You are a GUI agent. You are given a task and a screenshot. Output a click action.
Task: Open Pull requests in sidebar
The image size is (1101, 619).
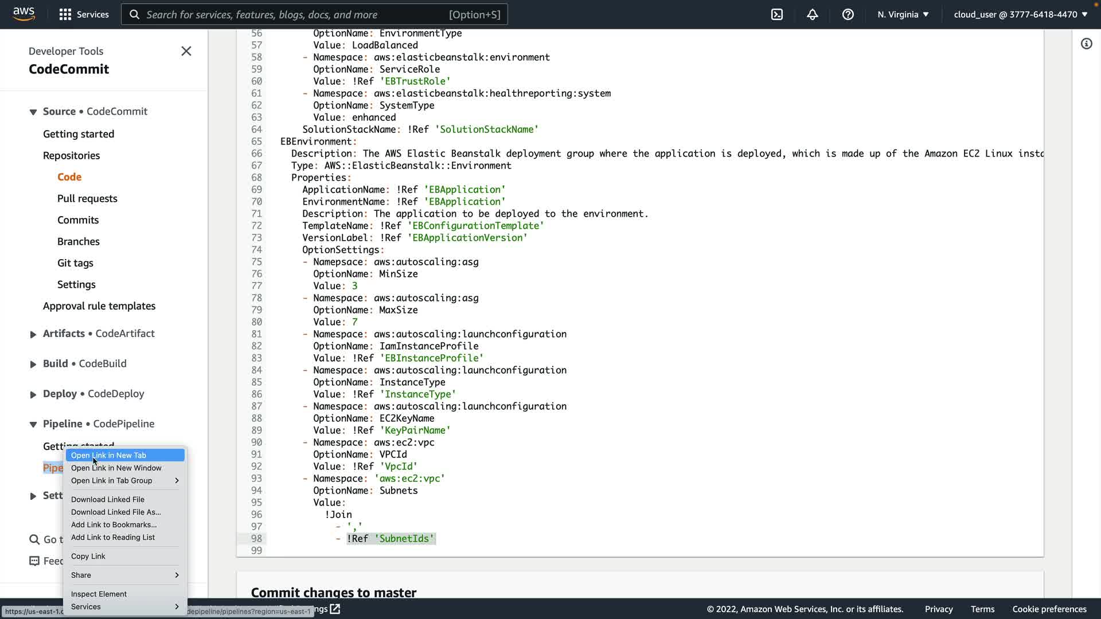87,198
